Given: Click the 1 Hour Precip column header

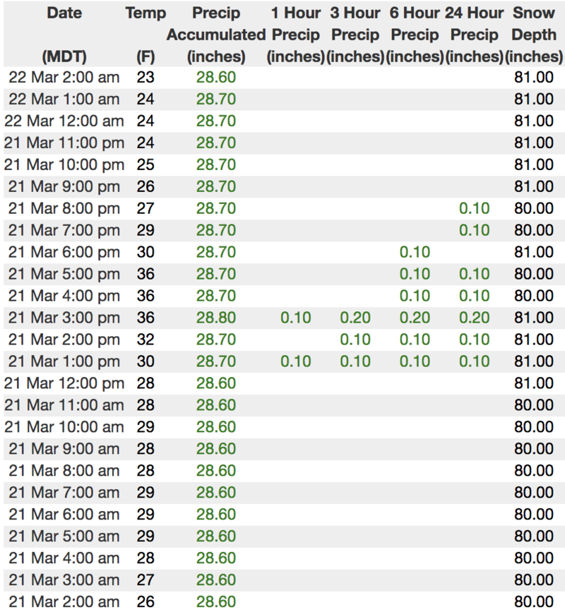Looking at the screenshot, I should click(x=295, y=34).
